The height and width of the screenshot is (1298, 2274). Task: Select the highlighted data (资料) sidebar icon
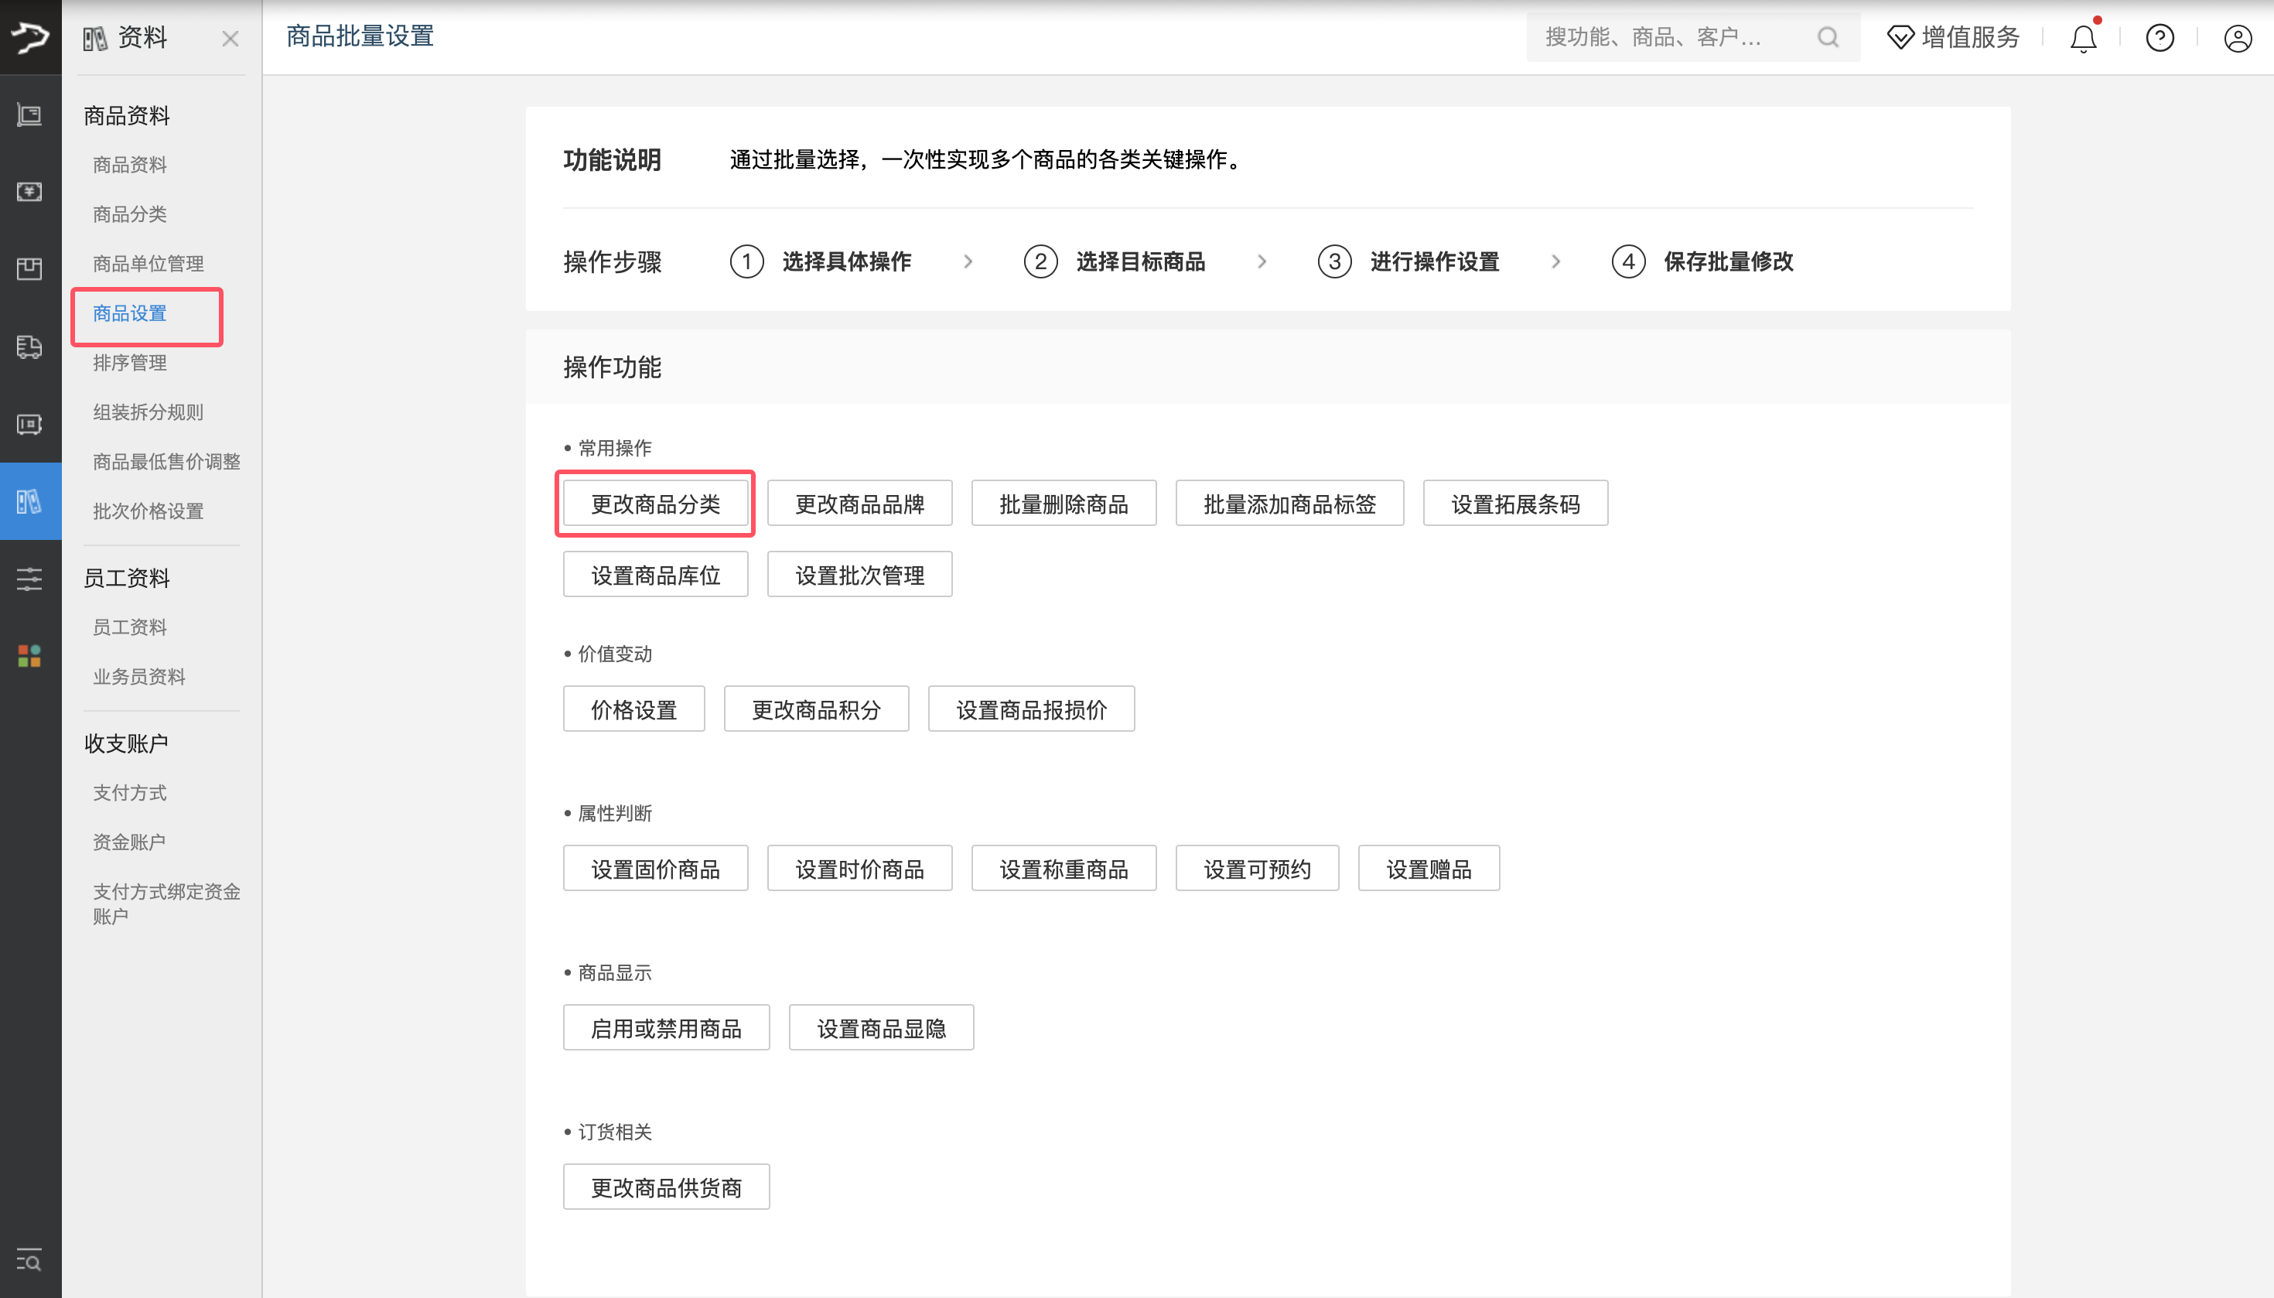click(29, 501)
